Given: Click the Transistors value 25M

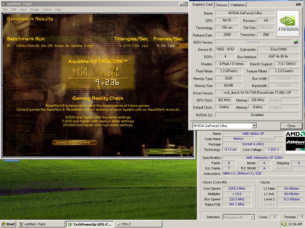Looking at the screenshot, I should click(266, 35).
